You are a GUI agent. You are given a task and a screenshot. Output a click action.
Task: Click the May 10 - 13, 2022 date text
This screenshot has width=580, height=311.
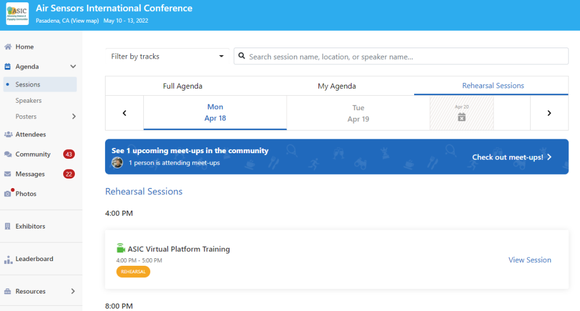(x=126, y=21)
